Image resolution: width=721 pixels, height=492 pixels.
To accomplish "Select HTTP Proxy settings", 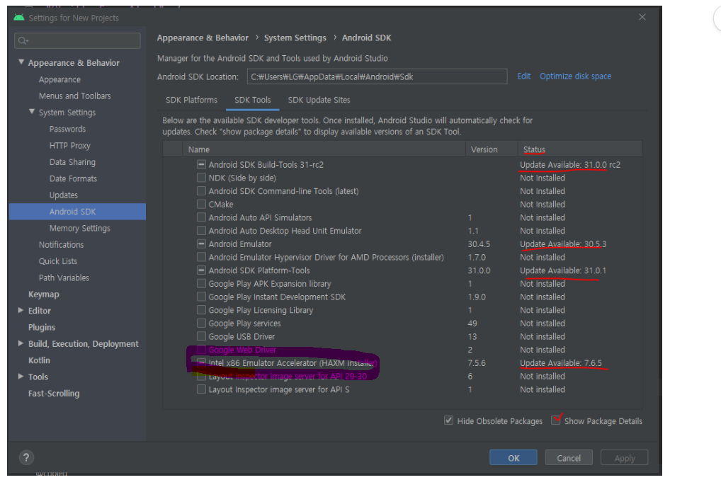I will 70,146.
